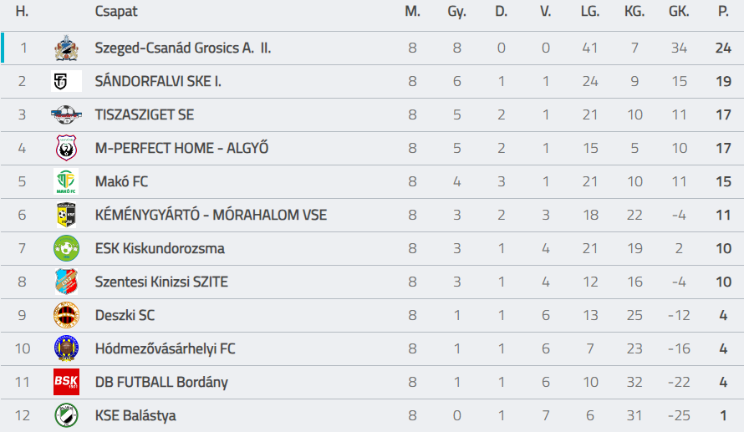Viewport: 744px width, 432px height.
Task: Click the Szentesi Kinizsi SZITE crest
Action: (x=66, y=282)
